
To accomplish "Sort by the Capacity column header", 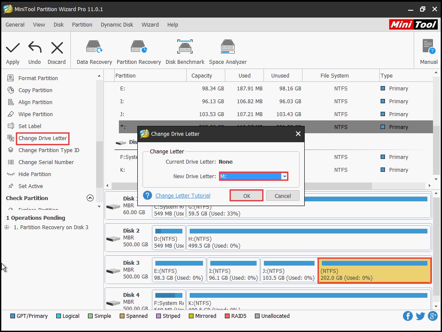I will 206,76.
